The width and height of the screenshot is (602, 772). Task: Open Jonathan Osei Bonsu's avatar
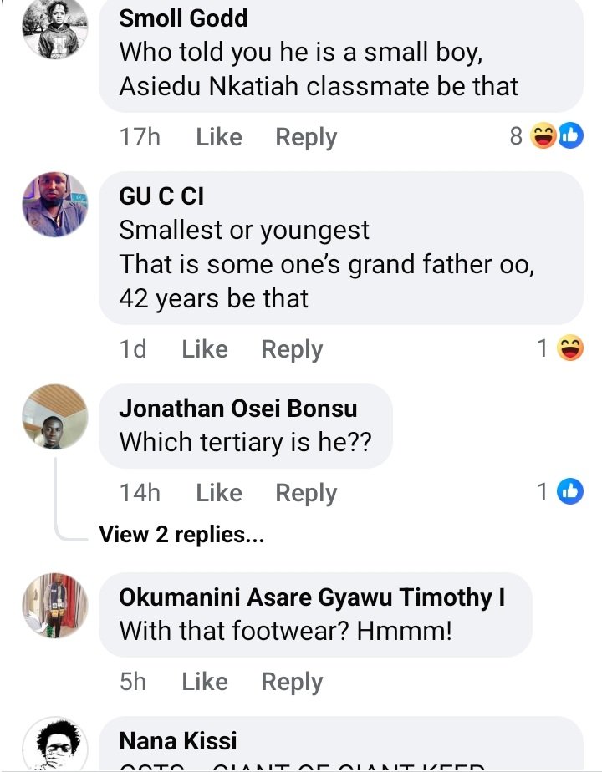(x=55, y=417)
